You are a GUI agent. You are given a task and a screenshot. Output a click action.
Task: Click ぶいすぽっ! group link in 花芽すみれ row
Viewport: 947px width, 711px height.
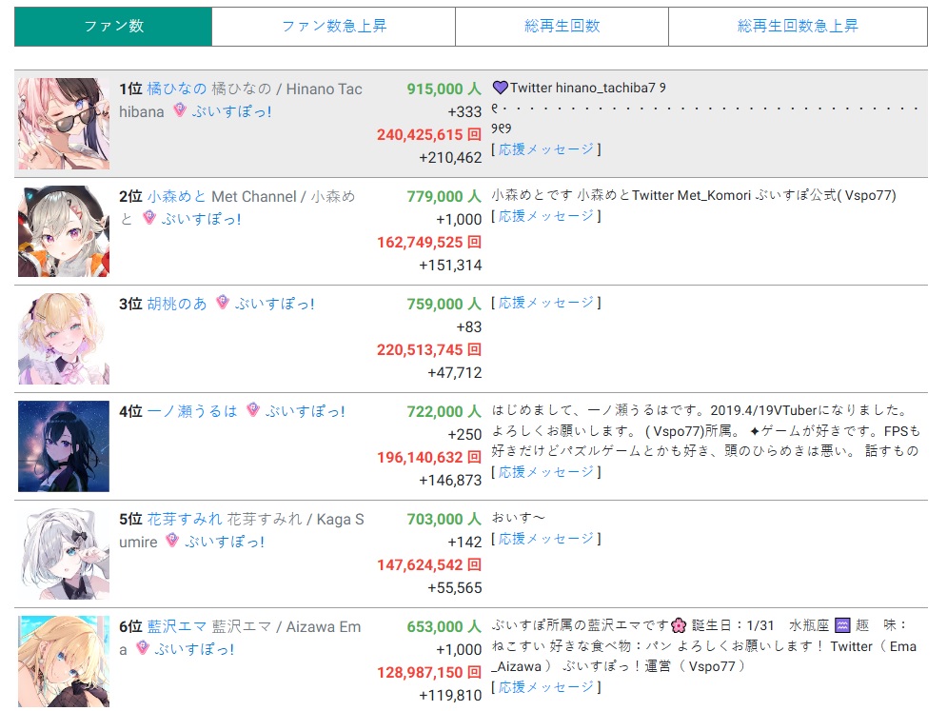(224, 542)
